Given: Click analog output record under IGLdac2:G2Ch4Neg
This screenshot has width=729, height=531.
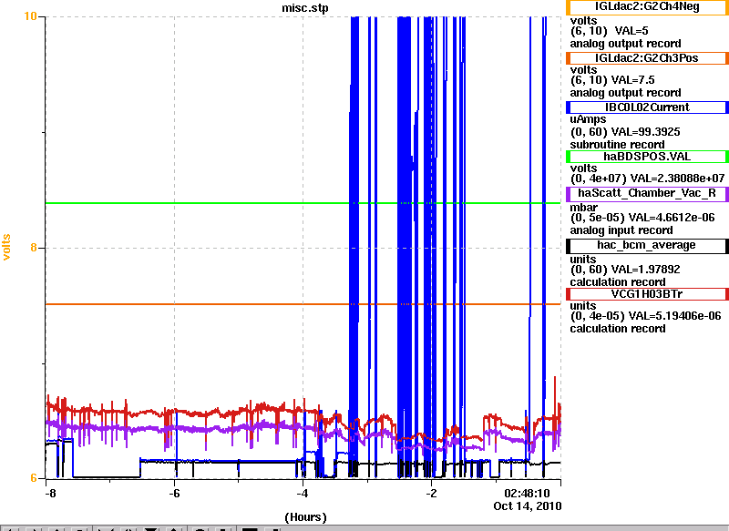Looking at the screenshot, I should 625,44.
